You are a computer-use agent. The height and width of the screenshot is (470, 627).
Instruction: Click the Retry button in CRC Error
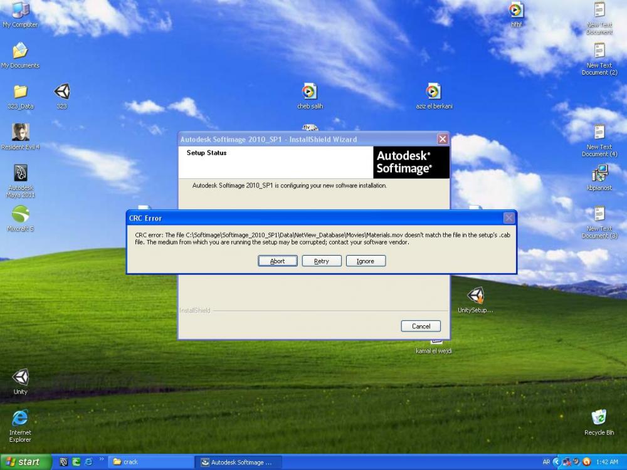tap(322, 261)
